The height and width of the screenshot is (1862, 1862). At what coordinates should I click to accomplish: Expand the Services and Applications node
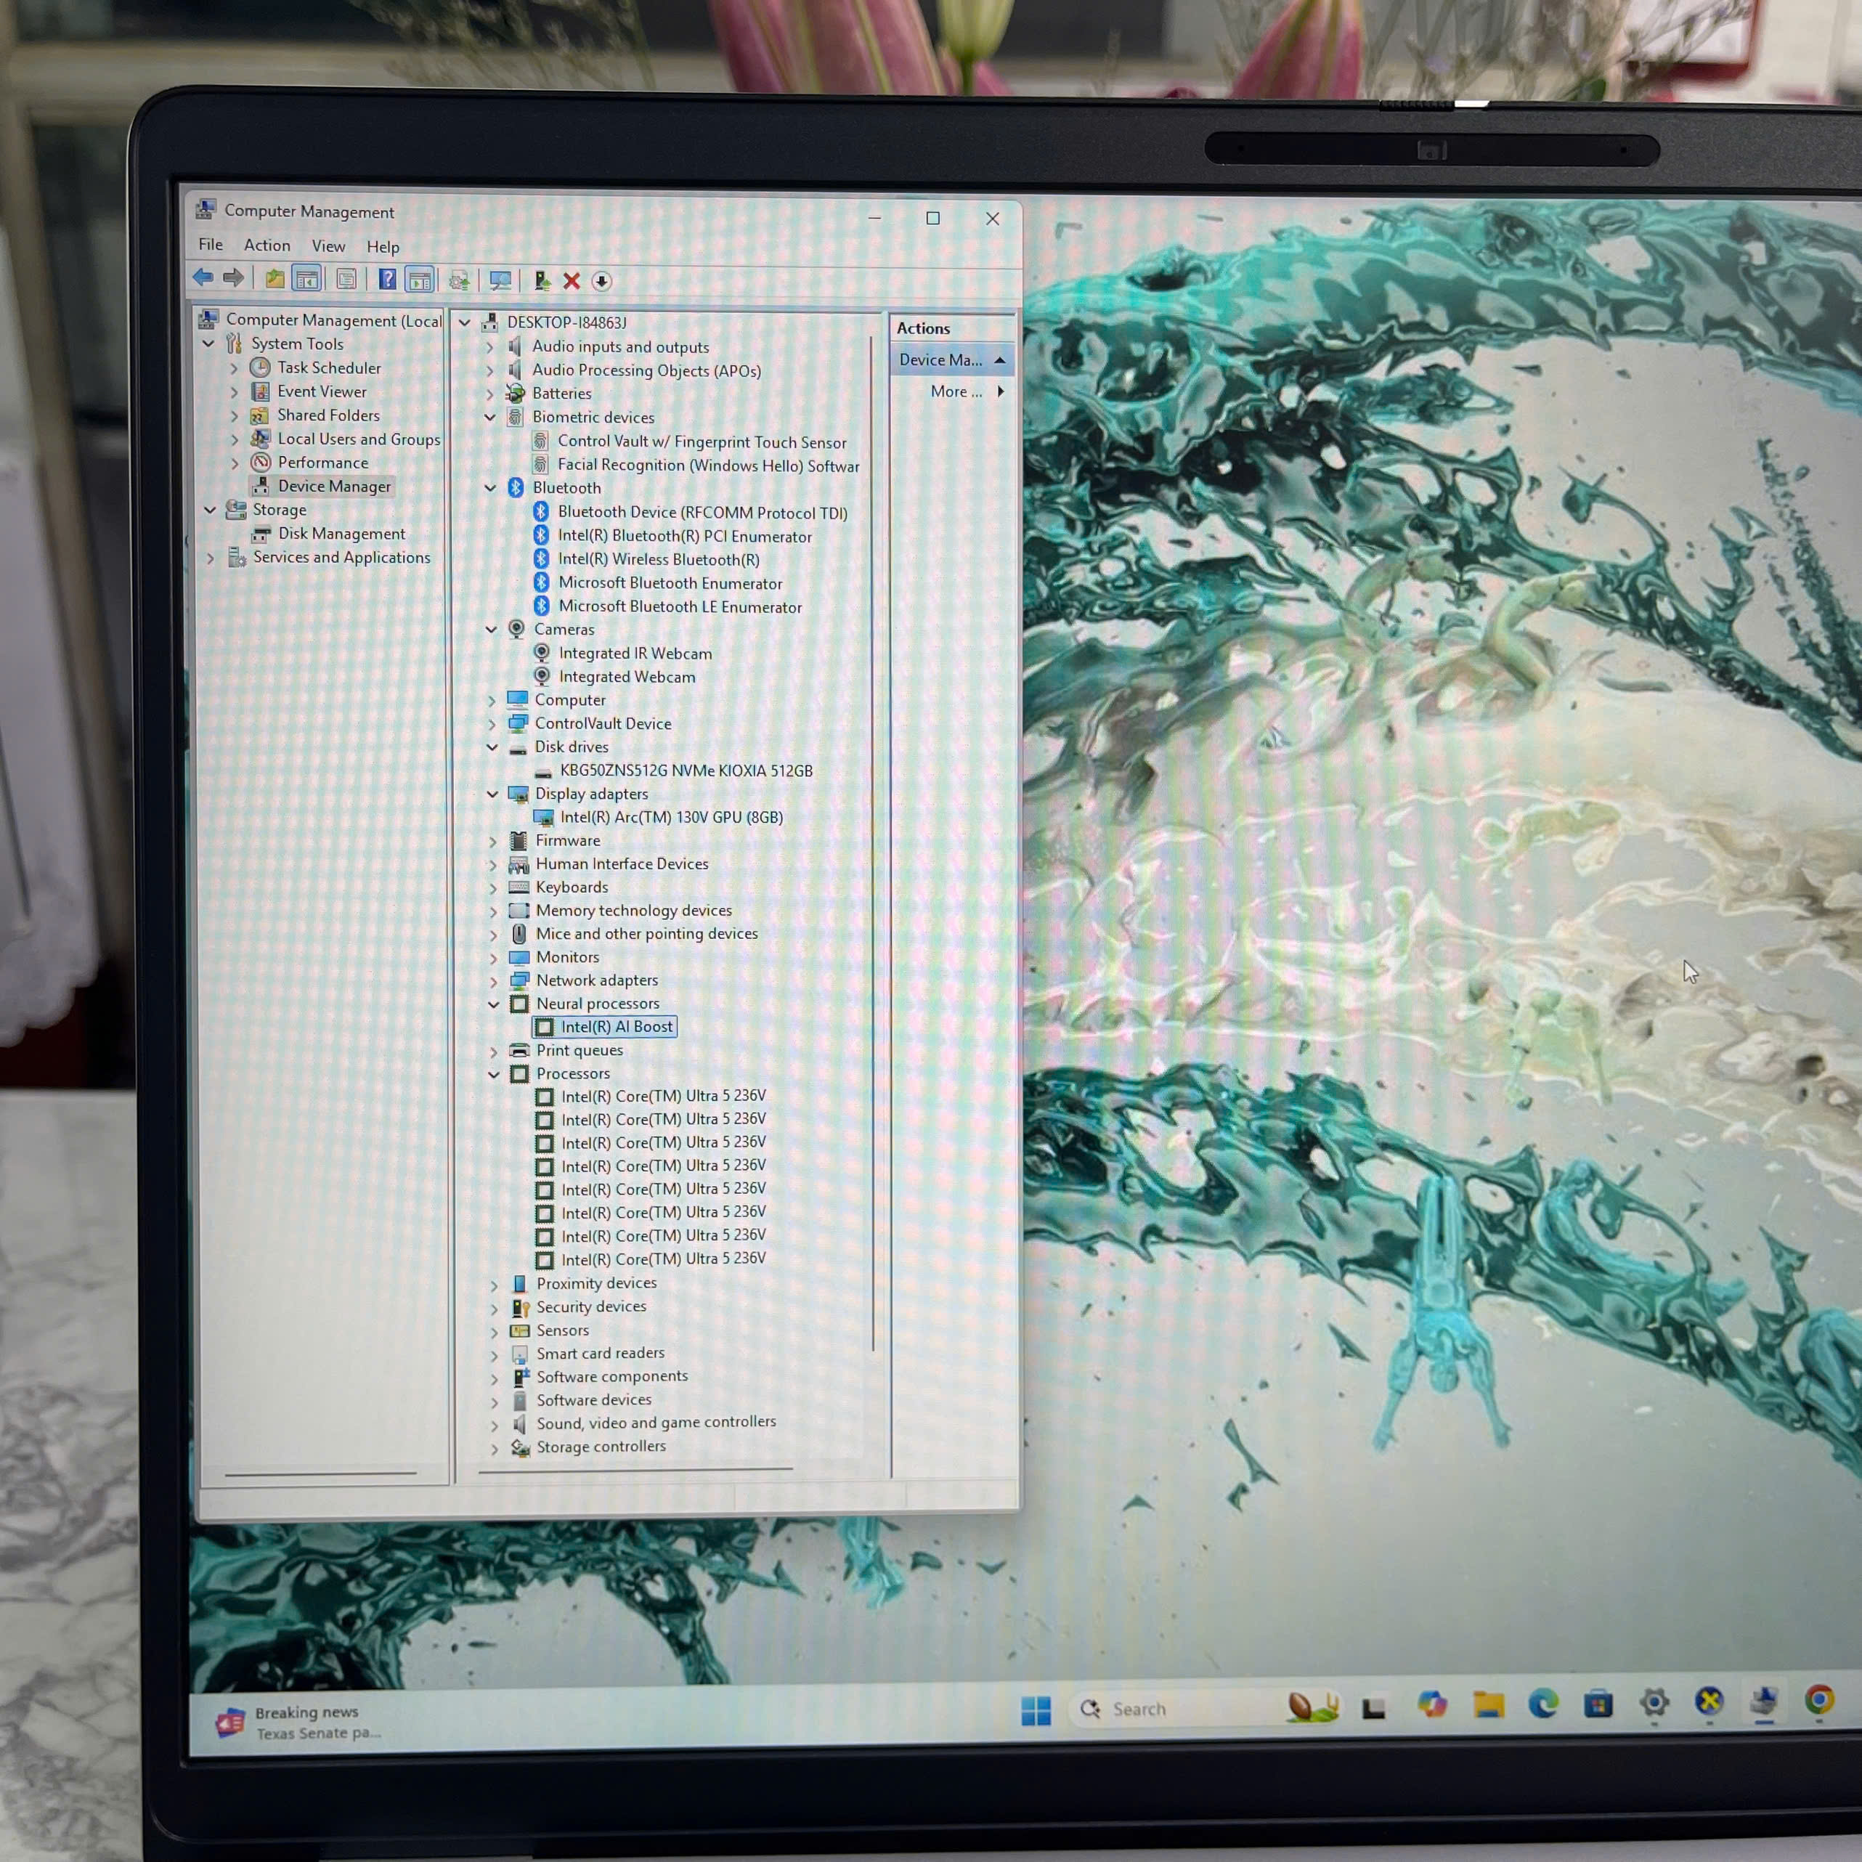(x=211, y=558)
